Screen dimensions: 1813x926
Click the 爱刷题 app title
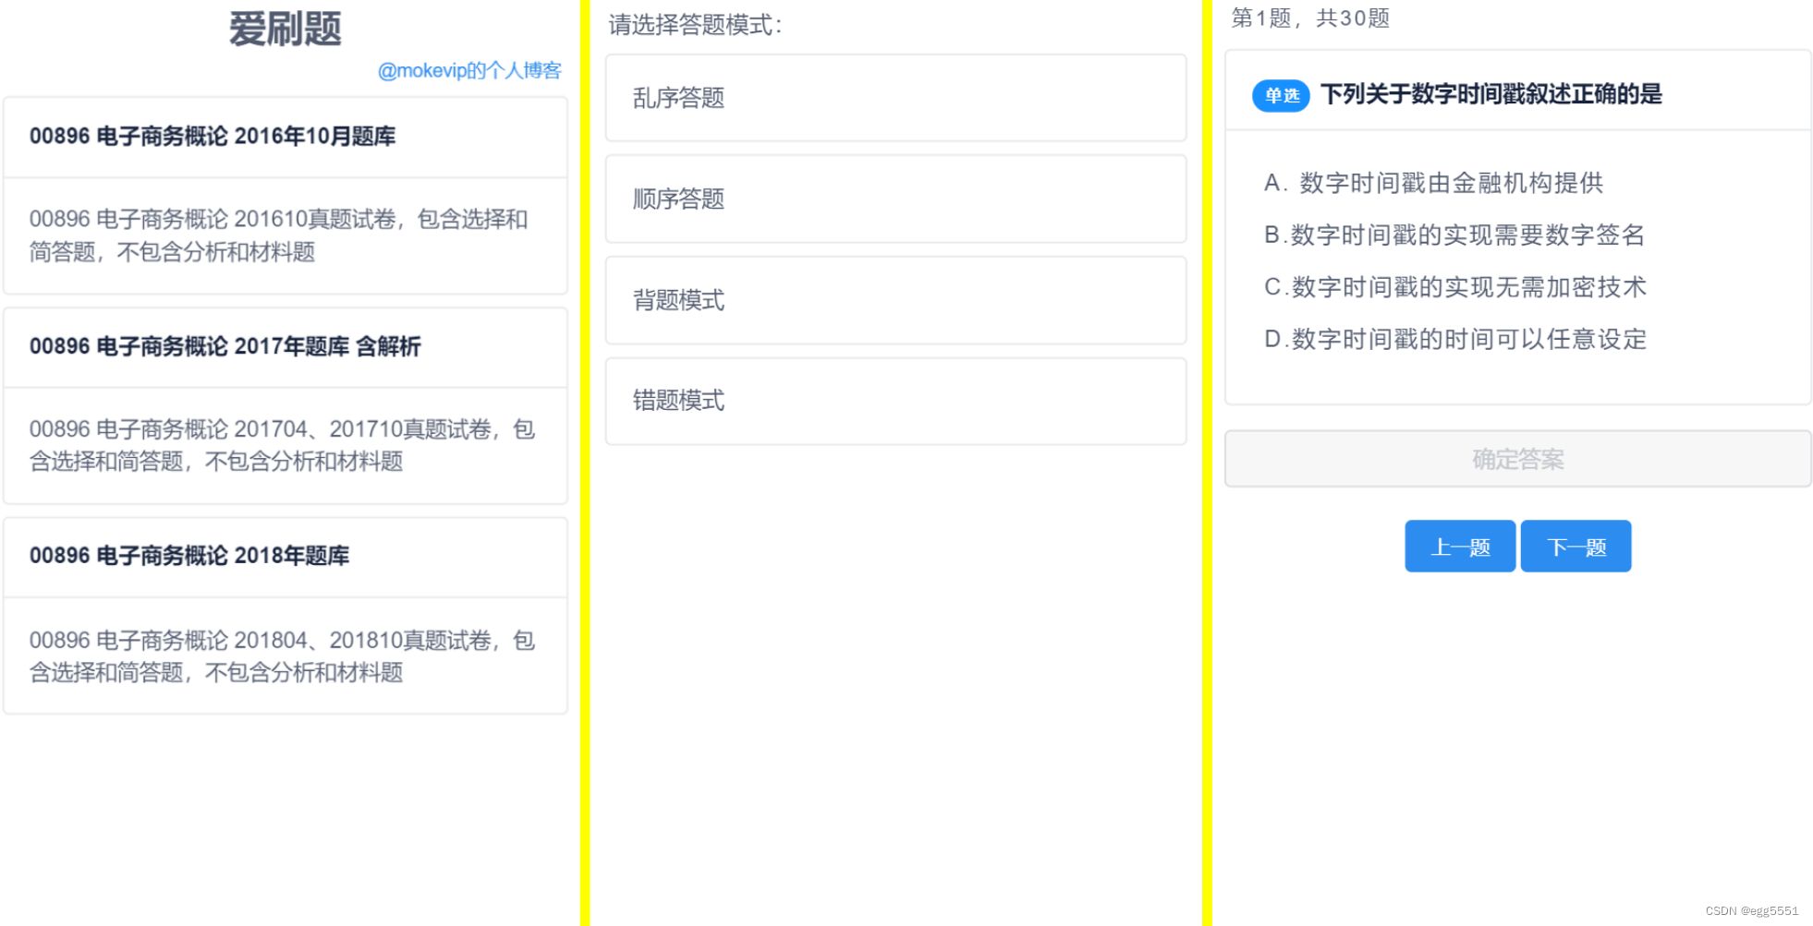click(284, 29)
